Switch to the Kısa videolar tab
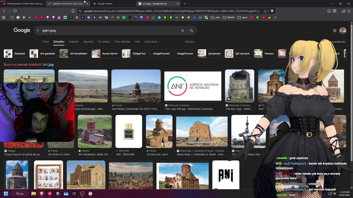Viewport: 353px width, 198px height. (122, 42)
